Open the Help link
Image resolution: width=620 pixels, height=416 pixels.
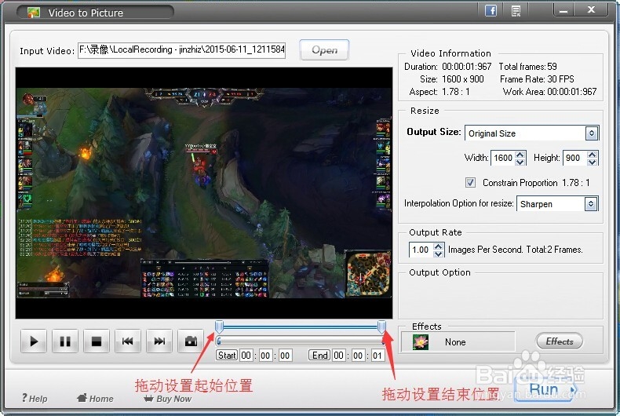[x=35, y=398]
